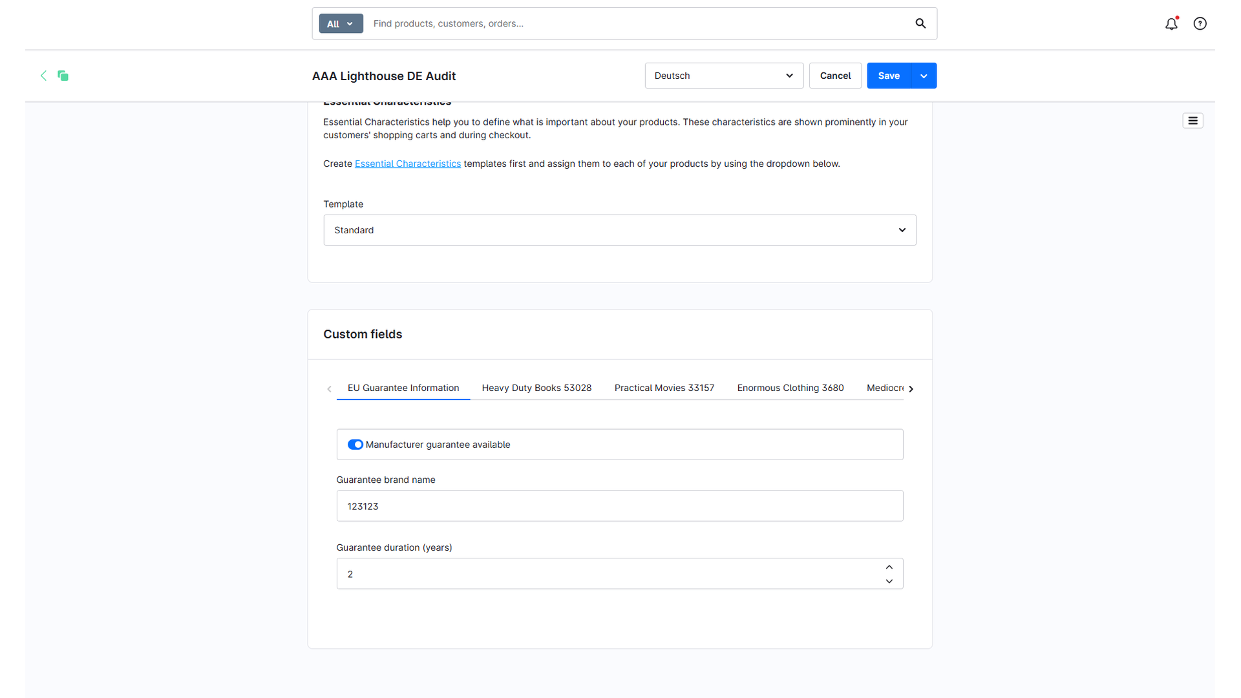Expand the All search filter dropdown

click(341, 24)
